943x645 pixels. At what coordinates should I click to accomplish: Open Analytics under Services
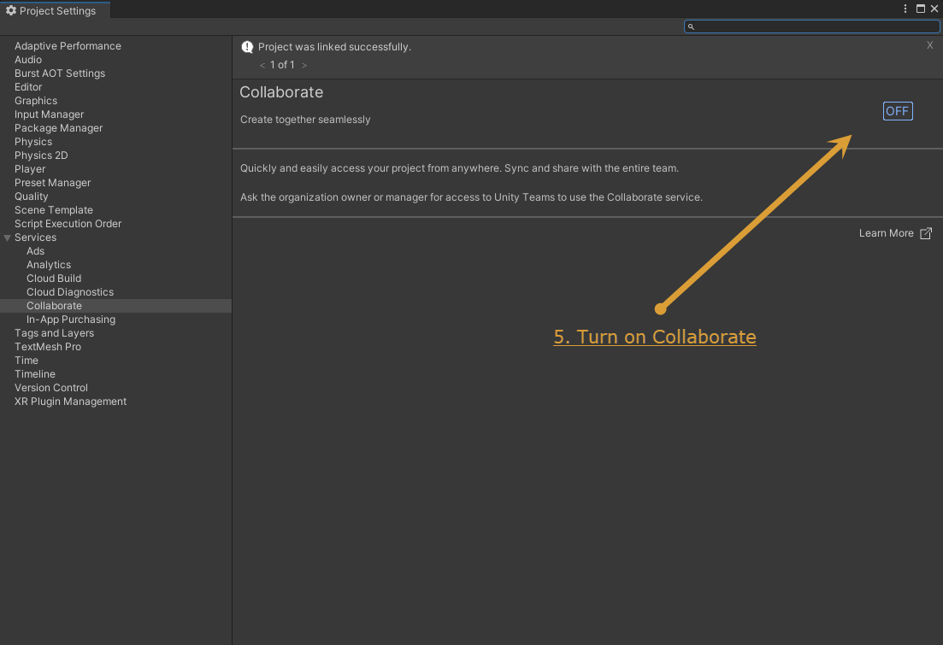tap(49, 264)
